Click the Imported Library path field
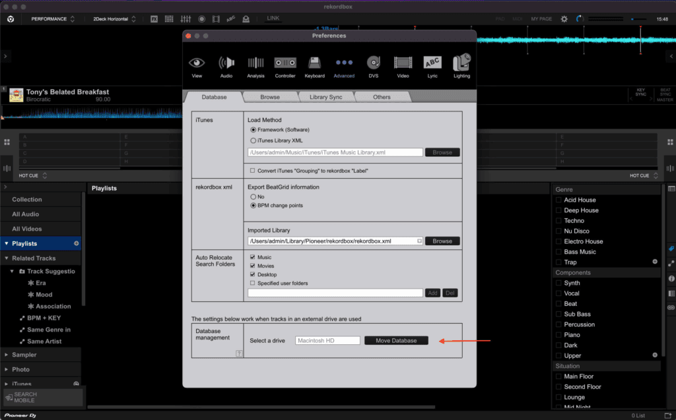The height and width of the screenshot is (420, 676). 335,241
